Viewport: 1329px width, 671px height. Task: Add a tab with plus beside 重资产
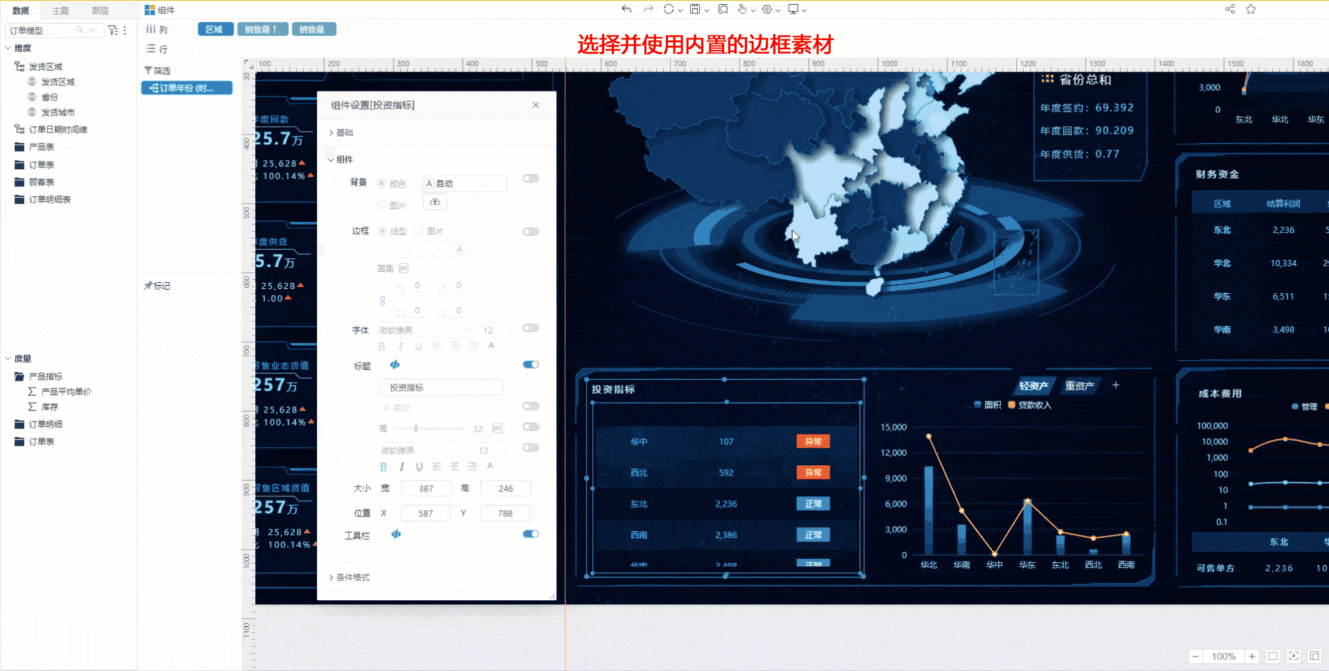(x=1116, y=385)
